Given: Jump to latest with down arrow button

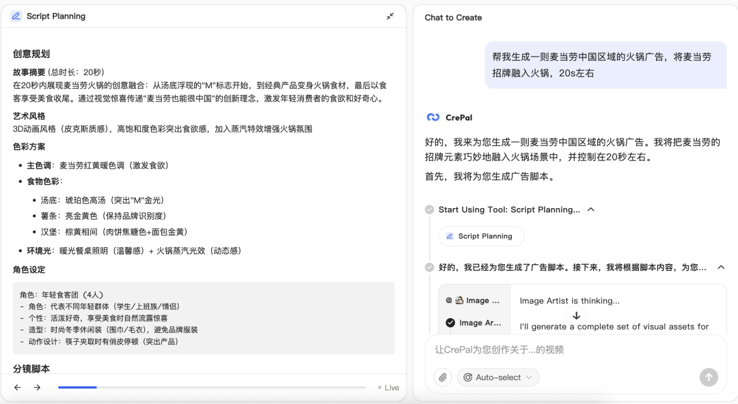Looking at the screenshot, I should click(x=576, y=315).
